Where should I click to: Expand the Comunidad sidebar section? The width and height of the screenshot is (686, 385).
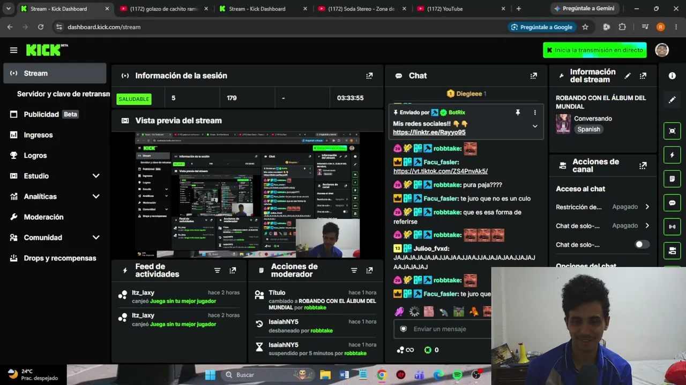(96, 237)
